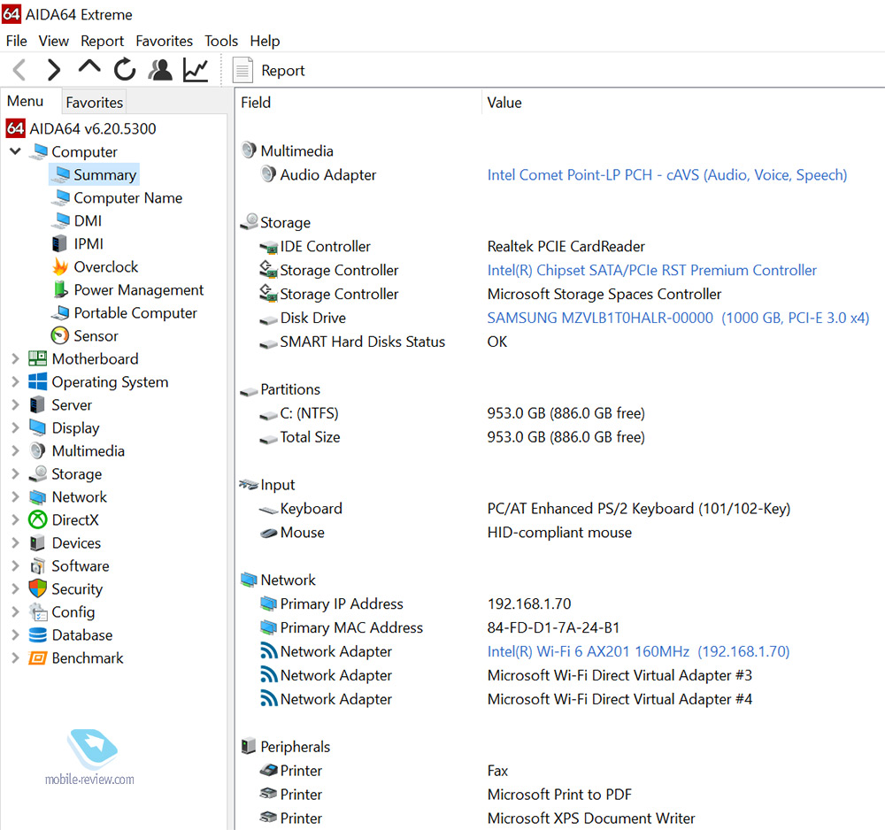
Task: Click the DirectX Xbox icon
Action: pos(38,519)
